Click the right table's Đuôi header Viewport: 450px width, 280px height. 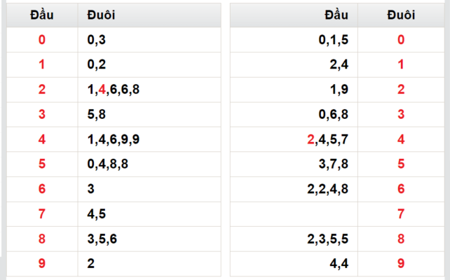pyautogui.click(x=401, y=15)
